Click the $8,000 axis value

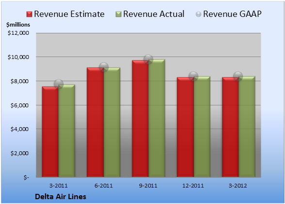[19, 81]
